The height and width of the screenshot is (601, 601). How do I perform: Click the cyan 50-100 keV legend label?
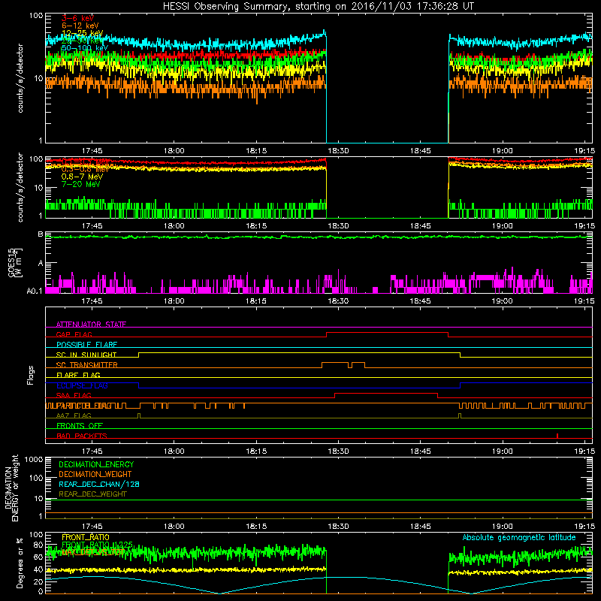85,48
